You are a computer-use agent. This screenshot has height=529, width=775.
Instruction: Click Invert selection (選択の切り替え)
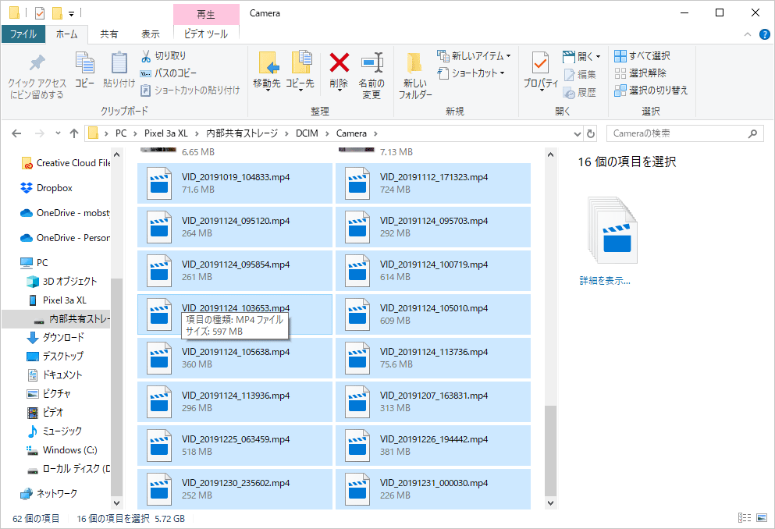(651, 91)
